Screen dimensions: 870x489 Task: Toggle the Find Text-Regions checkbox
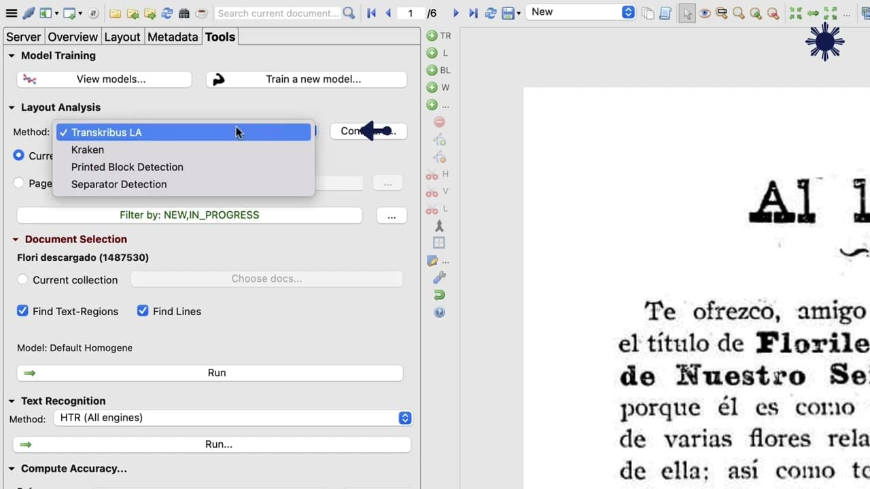(22, 311)
